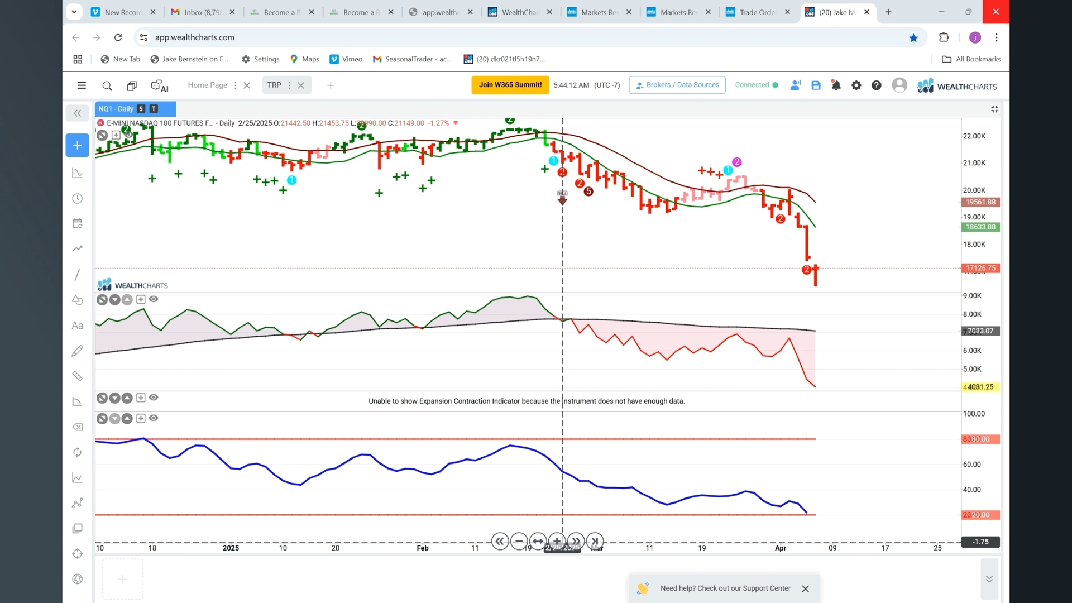Select the node path tool icon
Screen dimensions: 1072x603
pos(78,503)
